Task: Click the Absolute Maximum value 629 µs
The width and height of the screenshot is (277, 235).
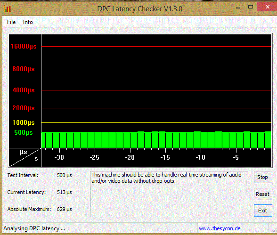Action: coord(64,209)
